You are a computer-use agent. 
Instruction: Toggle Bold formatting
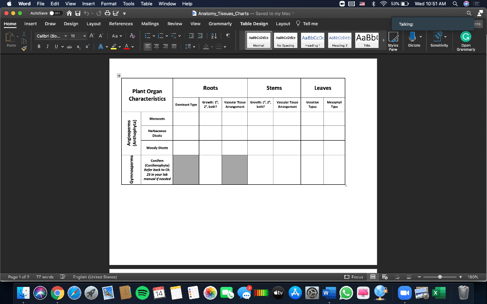[x=39, y=47]
